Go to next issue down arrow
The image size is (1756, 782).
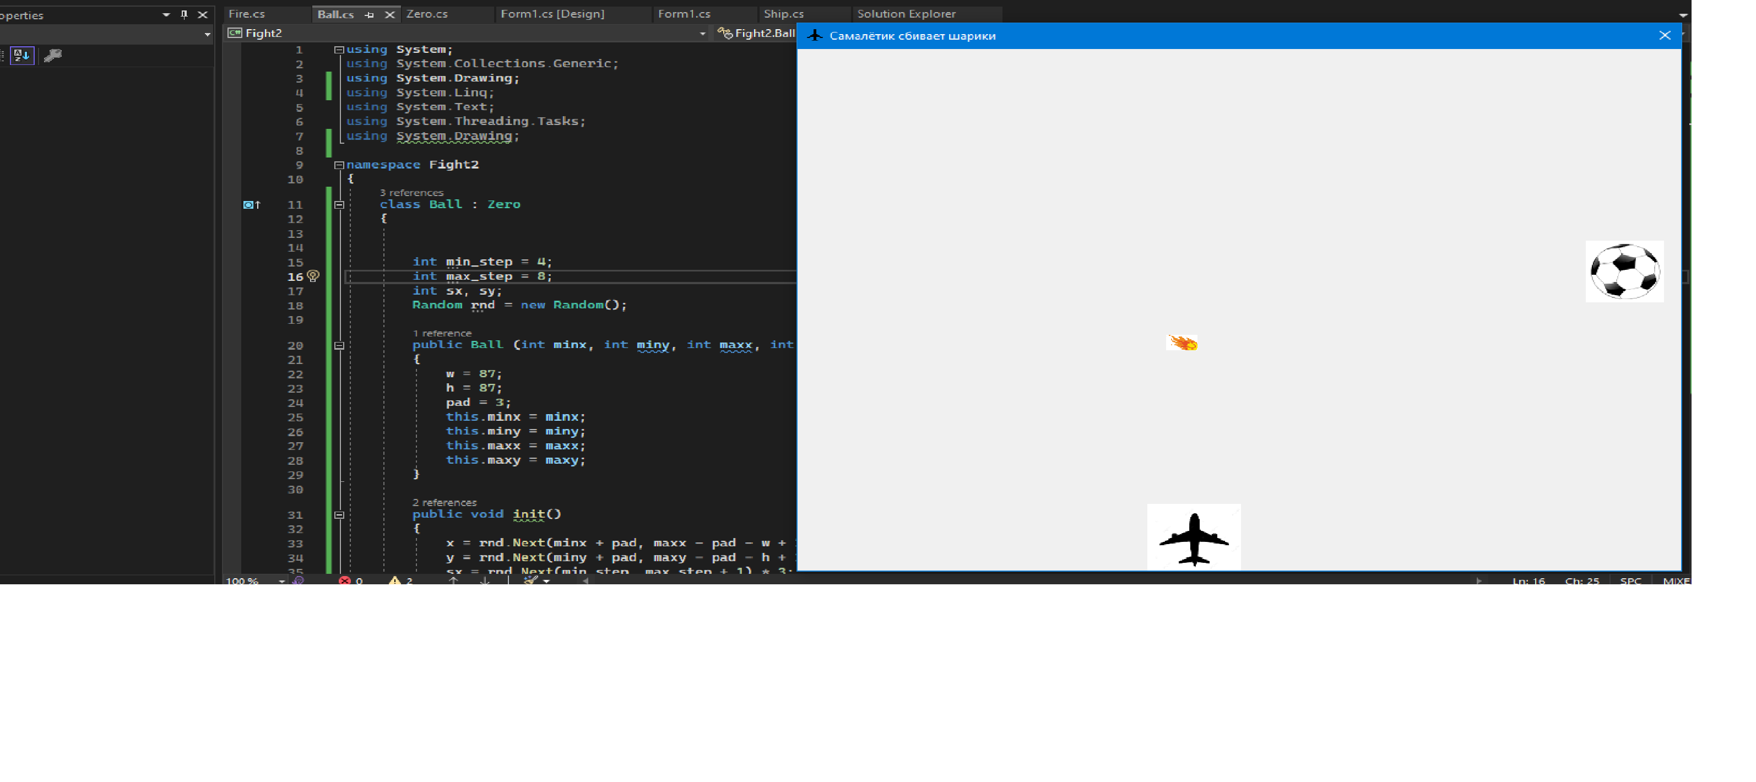click(x=485, y=581)
